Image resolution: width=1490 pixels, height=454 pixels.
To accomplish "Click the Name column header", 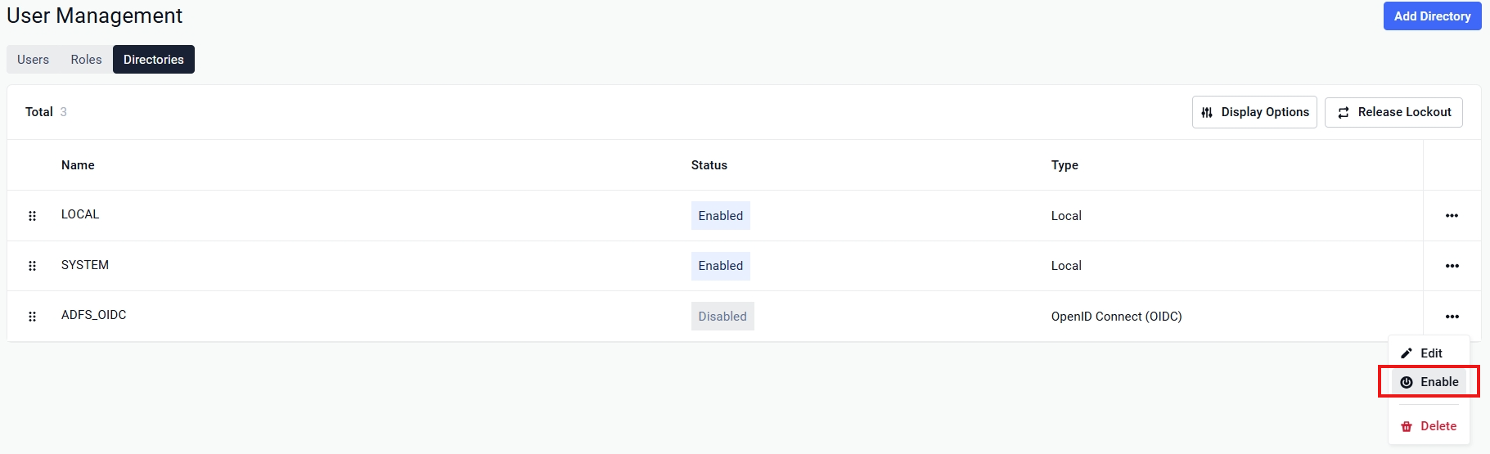I will coord(78,165).
